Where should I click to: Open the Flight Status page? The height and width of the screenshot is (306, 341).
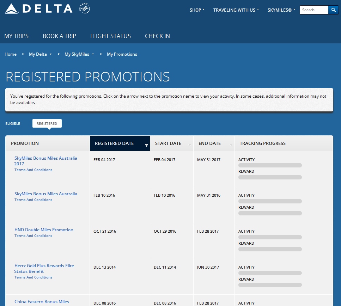pos(110,36)
